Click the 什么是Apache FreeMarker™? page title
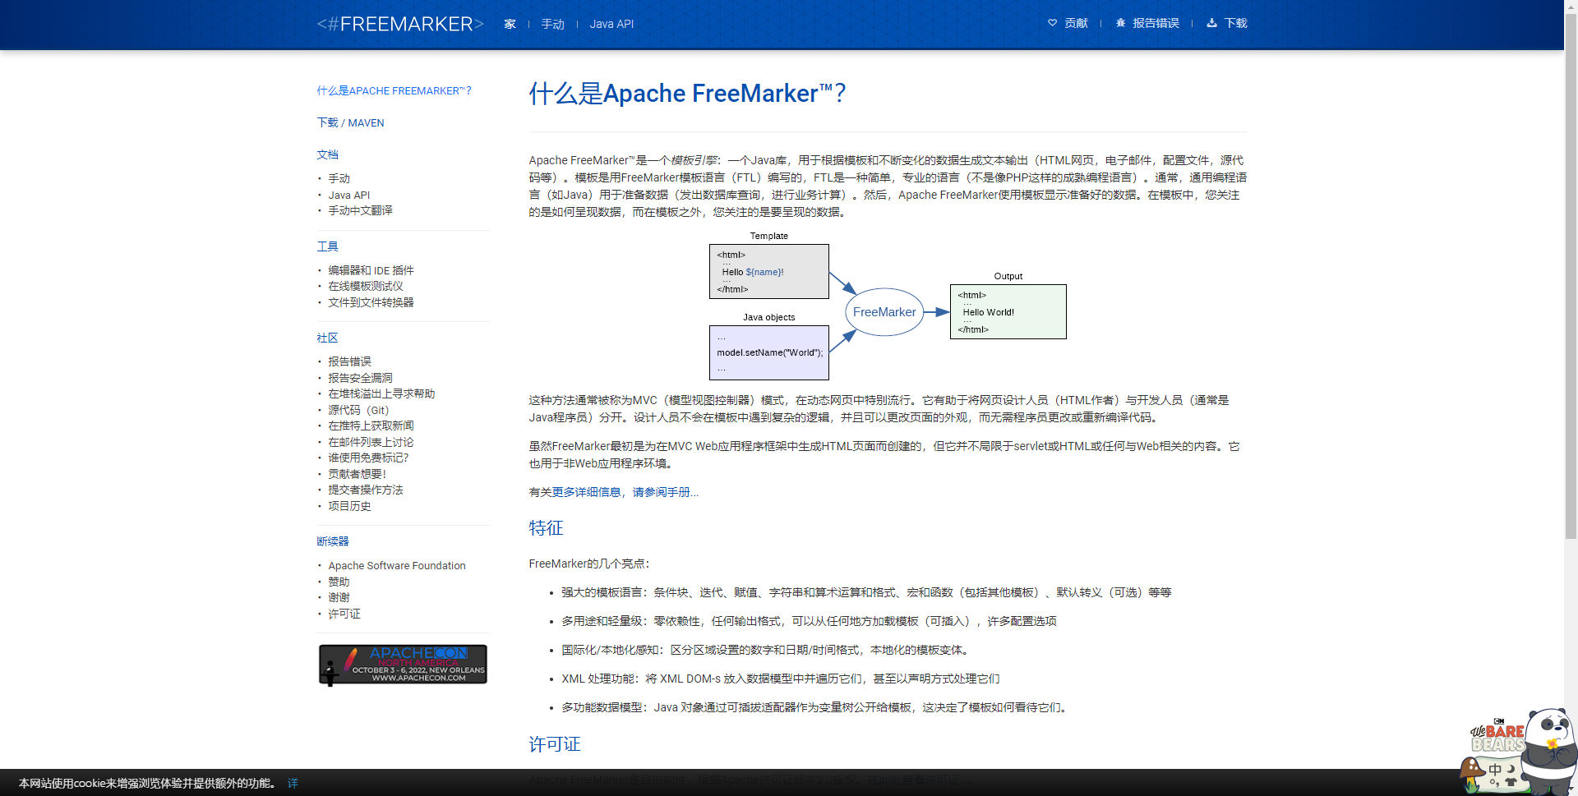The width and height of the screenshot is (1578, 796). tap(688, 94)
